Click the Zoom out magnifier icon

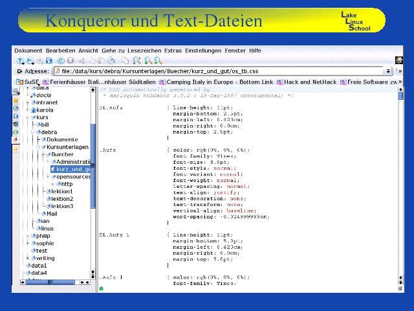click(x=158, y=61)
